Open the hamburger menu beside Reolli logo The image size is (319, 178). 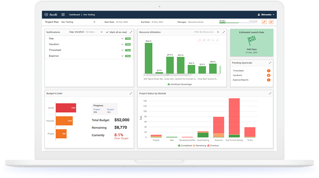tap(63, 15)
